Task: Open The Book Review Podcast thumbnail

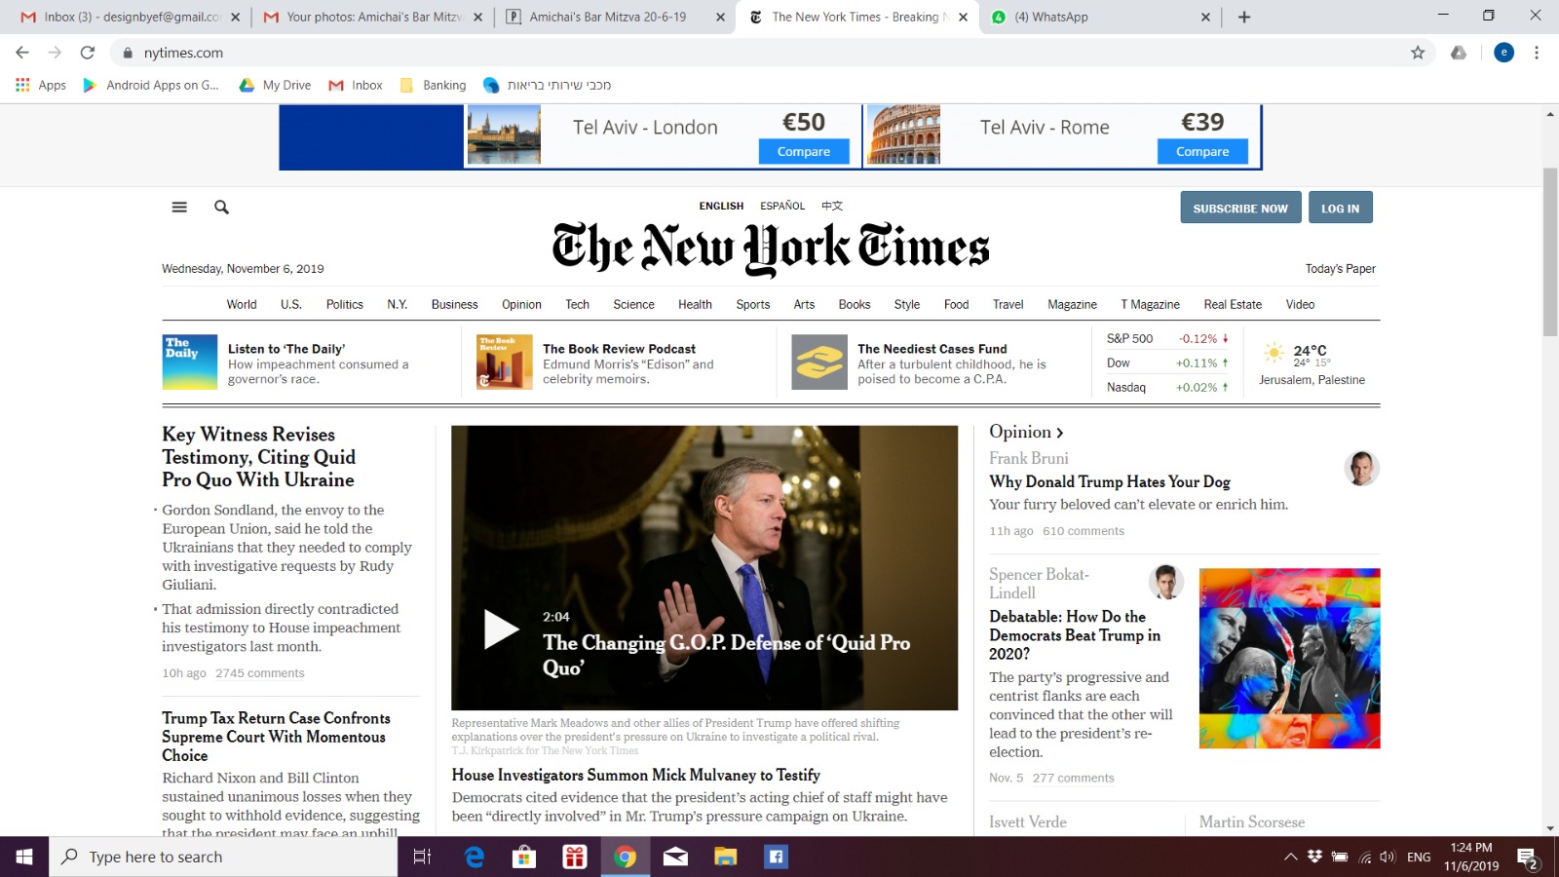Action: (x=504, y=362)
